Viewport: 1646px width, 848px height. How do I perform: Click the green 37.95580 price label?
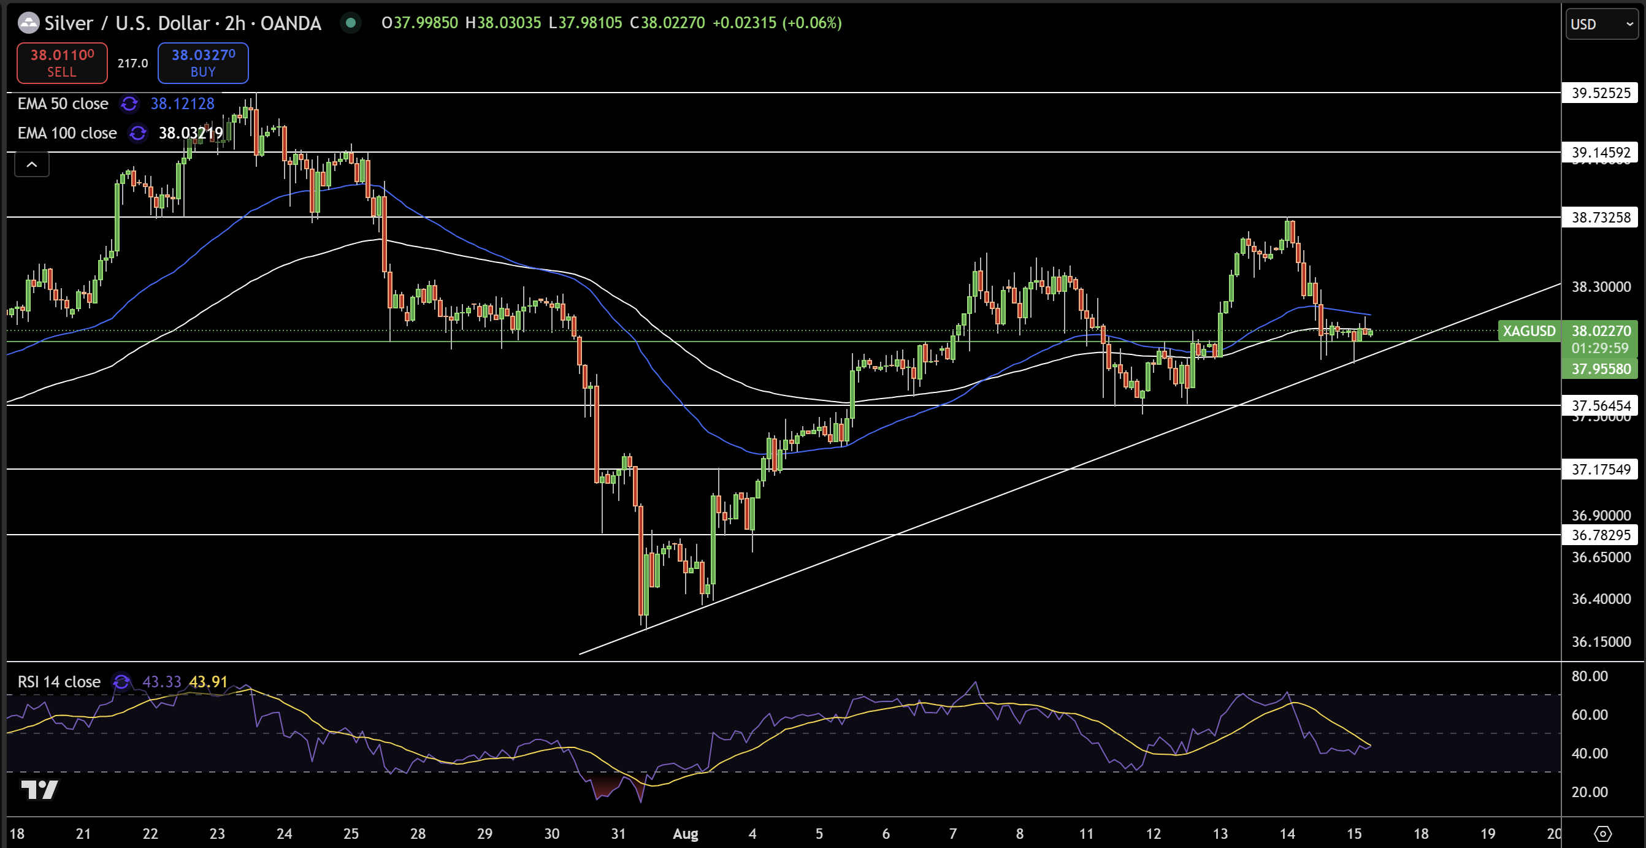click(x=1601, y=369)
